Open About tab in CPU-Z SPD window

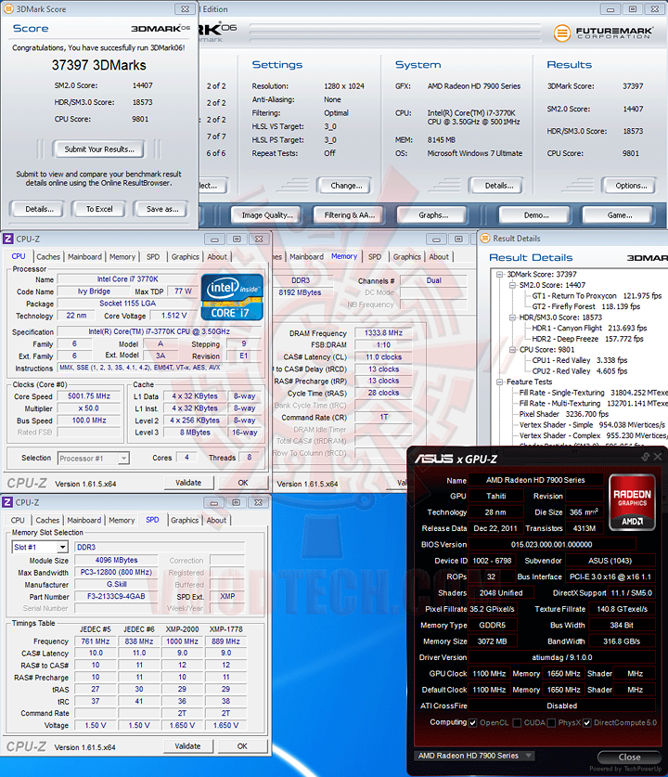tap(216, 520)
